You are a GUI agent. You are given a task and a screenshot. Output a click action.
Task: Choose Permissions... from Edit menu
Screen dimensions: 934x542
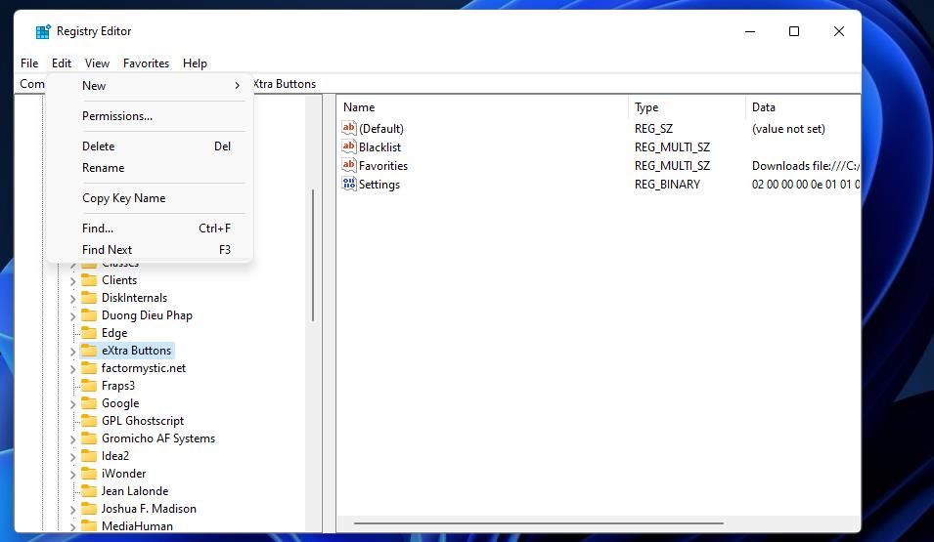point(150,116)
